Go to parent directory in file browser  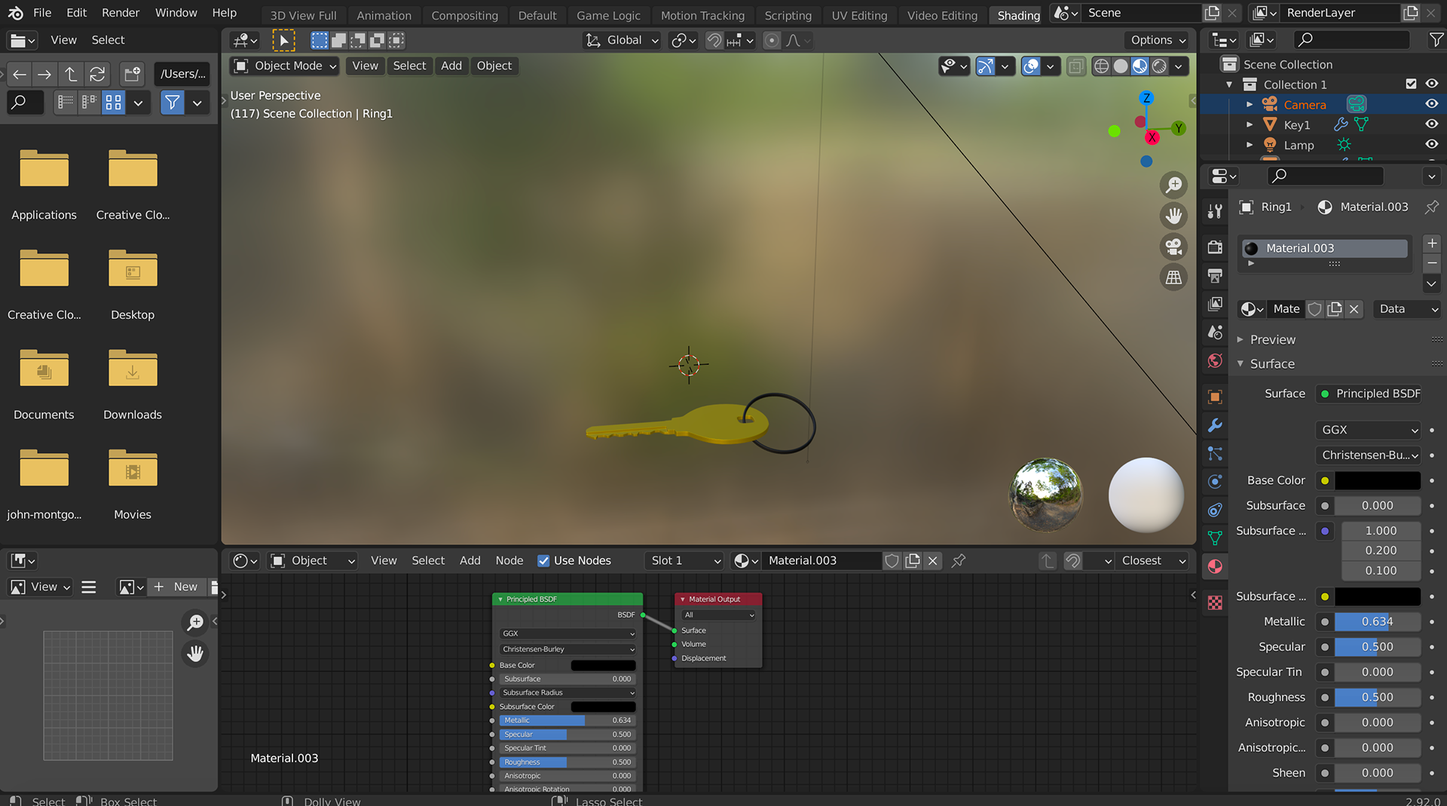click(71, 74)
